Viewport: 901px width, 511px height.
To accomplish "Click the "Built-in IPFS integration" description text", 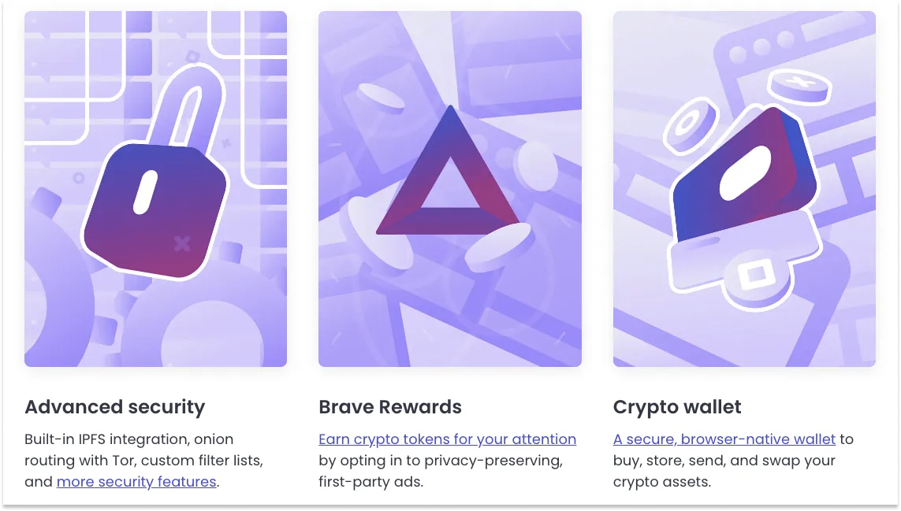I will pos(128,439).
